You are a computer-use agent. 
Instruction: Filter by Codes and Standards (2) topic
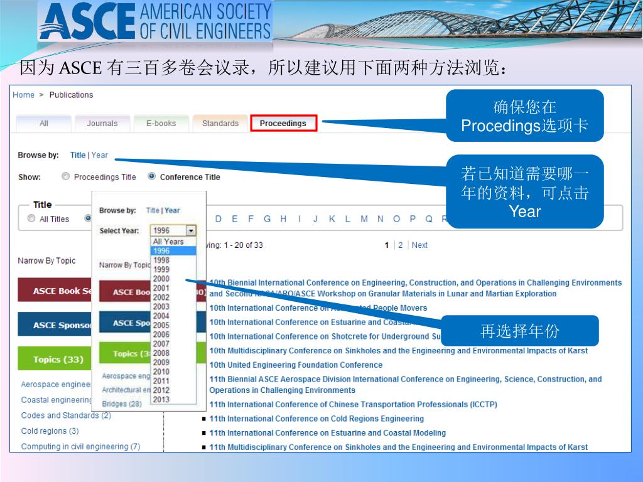coord(66,415)
